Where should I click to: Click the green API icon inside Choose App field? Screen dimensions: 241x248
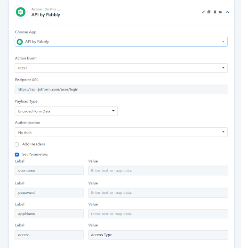pyautogui.click(x=20, y=42)
